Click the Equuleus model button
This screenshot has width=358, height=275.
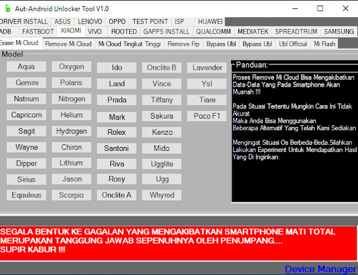point(26,195)
